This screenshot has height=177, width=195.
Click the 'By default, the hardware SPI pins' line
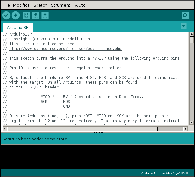click(91, 78)
